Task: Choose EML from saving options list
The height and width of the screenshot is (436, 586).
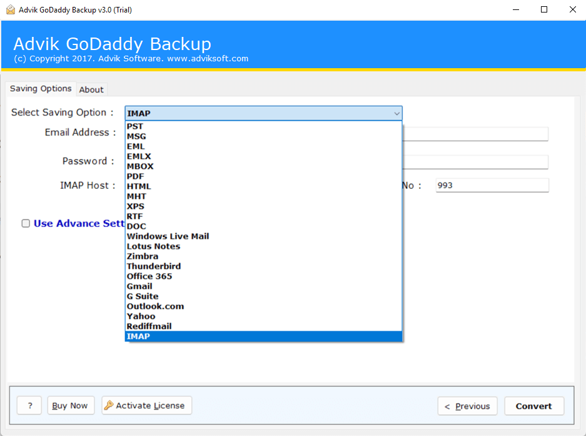Action: (263, 146)
